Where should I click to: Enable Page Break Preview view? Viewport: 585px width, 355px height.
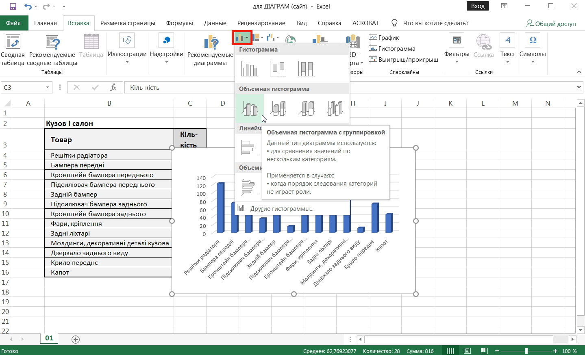pos(484,351)
